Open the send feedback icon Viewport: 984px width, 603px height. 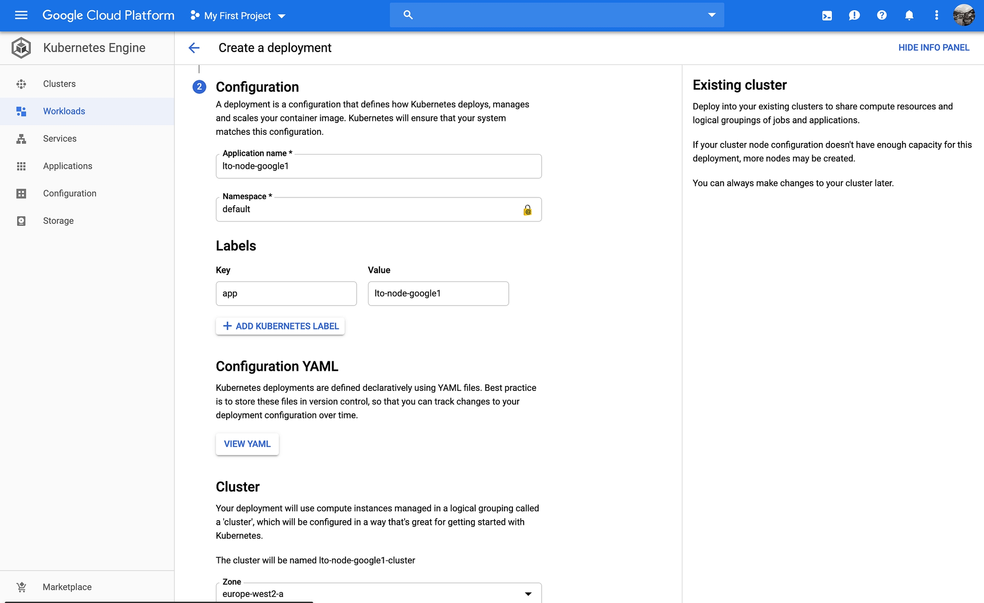point(854,16)
